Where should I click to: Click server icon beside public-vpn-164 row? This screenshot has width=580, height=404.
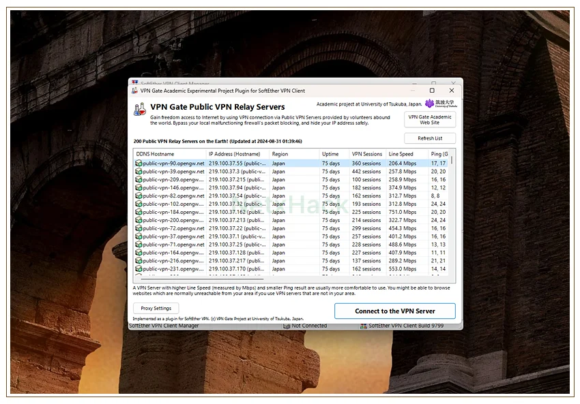139,252
